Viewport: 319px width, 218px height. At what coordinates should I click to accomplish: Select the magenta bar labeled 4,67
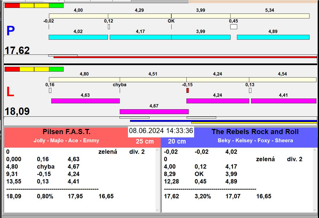pos(154,112)
